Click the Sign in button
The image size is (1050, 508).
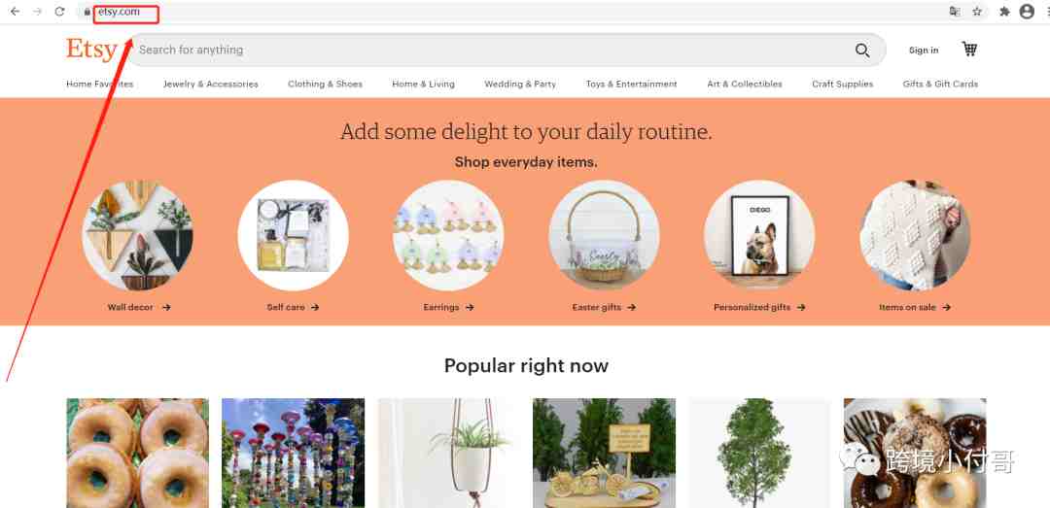tap(924, 51)
